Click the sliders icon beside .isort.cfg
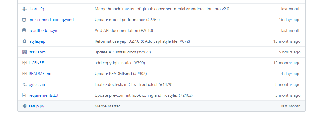The width and height of the screenshot is (321, 113). pos(24,9)
